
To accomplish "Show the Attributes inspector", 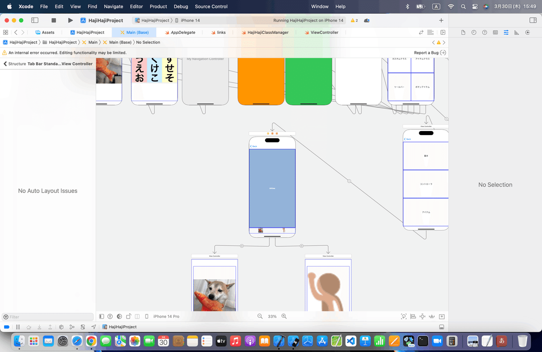I will tap(506, 33).
